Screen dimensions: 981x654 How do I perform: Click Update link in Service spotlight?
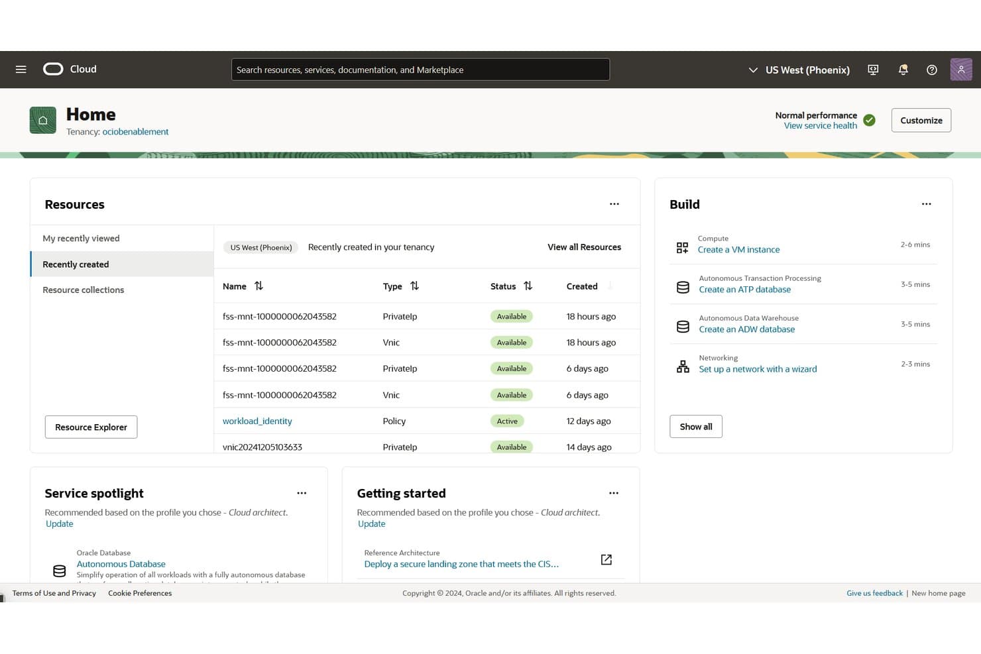(60, 523)
